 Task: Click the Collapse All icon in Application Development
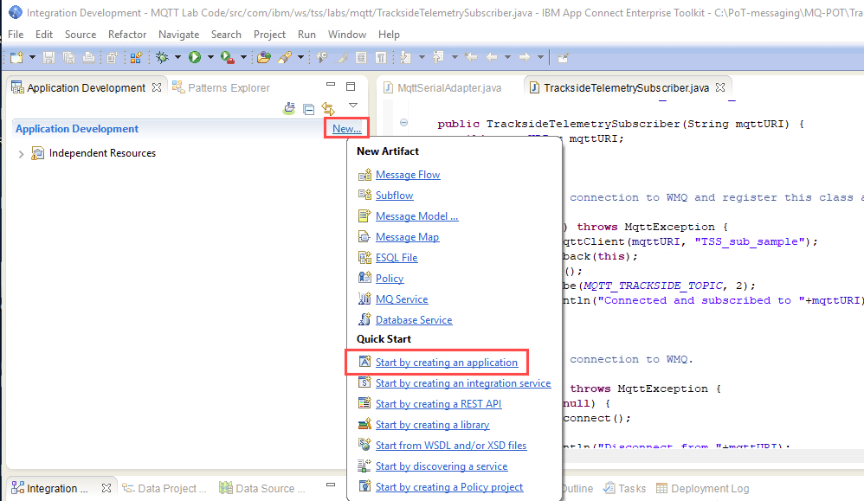[308, 109]
